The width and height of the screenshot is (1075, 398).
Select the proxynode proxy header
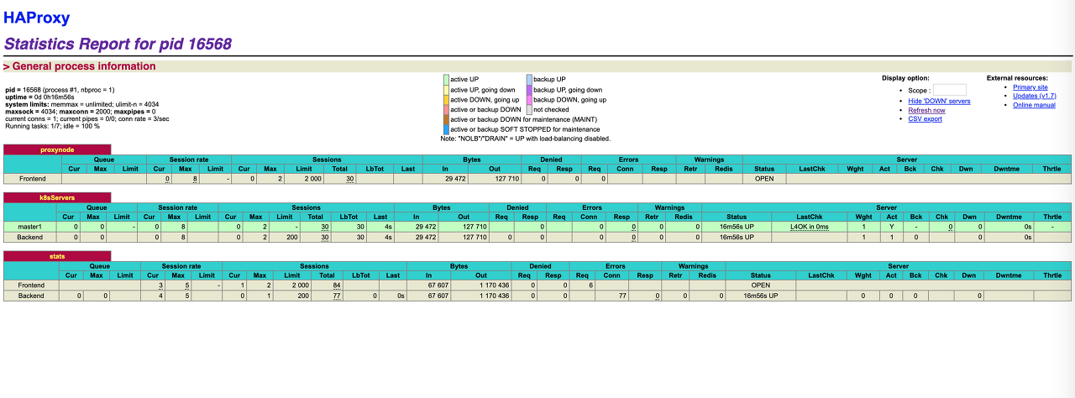tap(57, 149)
